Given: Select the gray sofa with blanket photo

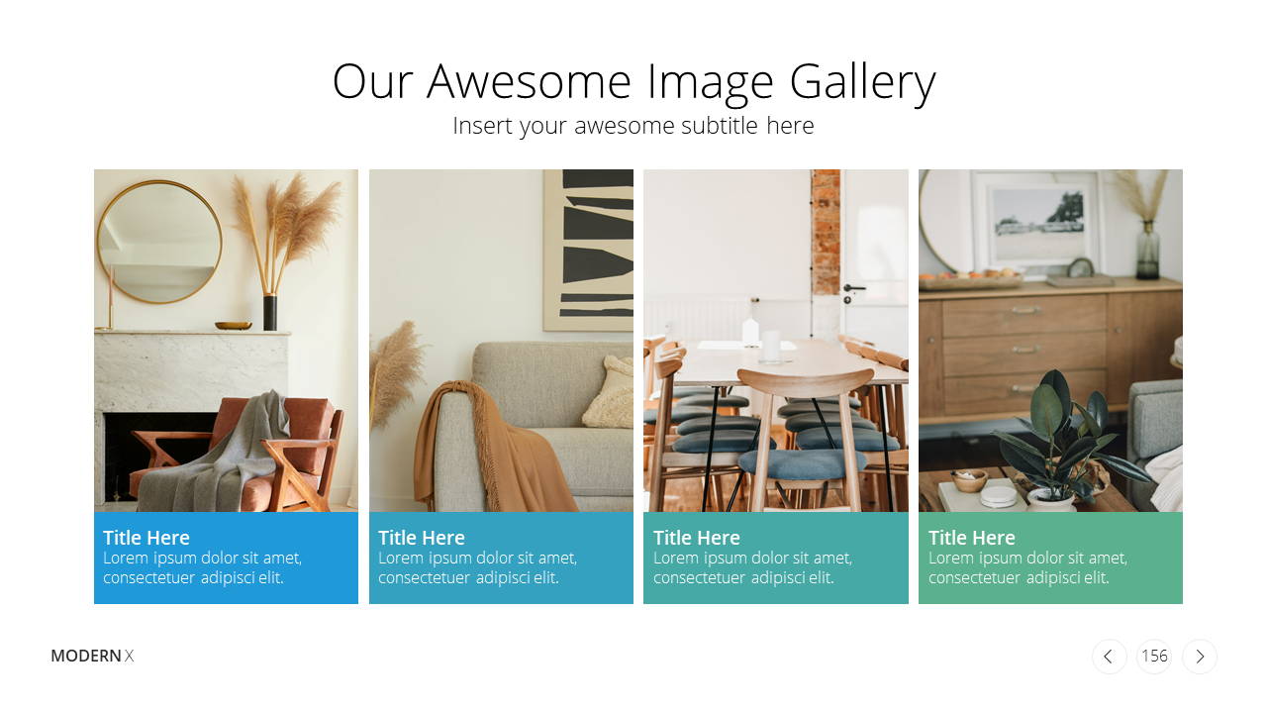Looking at the screenshot, I should click(x=501, y=341).
